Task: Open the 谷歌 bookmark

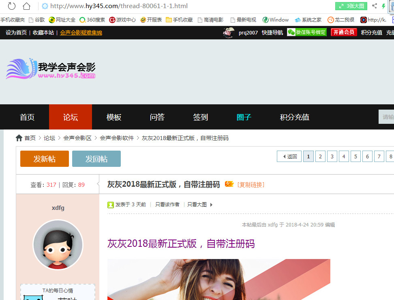Action: tap(37, 20)
